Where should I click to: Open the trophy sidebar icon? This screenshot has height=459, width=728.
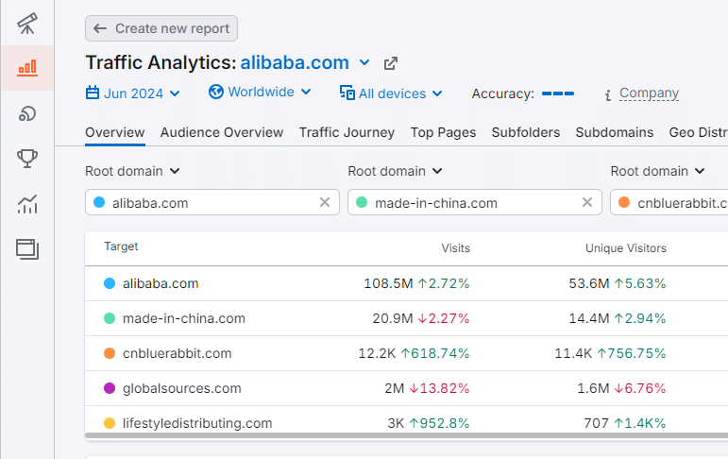27,159
